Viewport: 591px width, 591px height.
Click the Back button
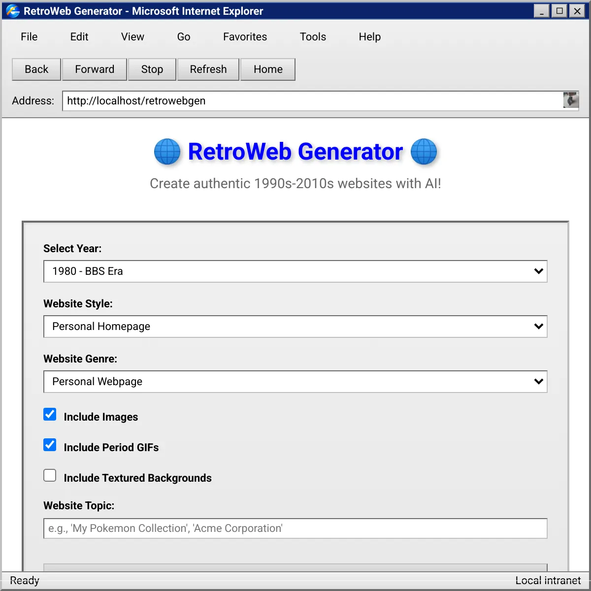pyautogui.click(x=36, y=69)
